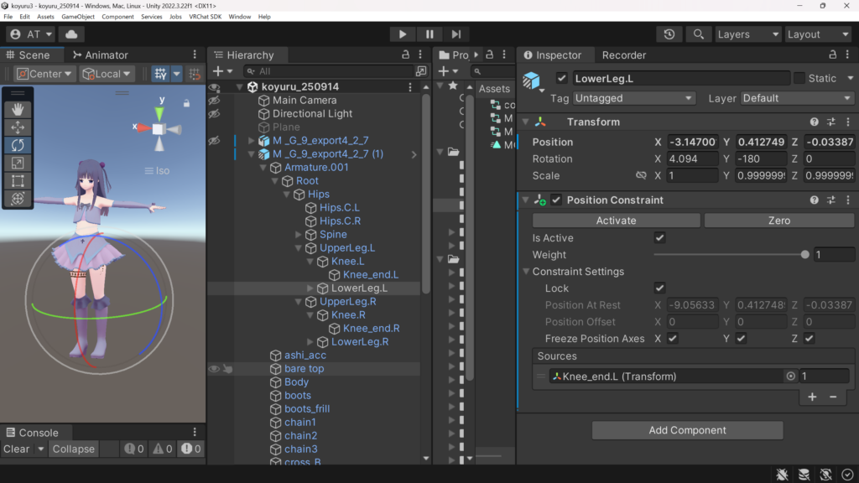This screenshot has width=859, height=483.
Task: Click the GameObject name field LowerLeg.L
Action: pos(681,78)
